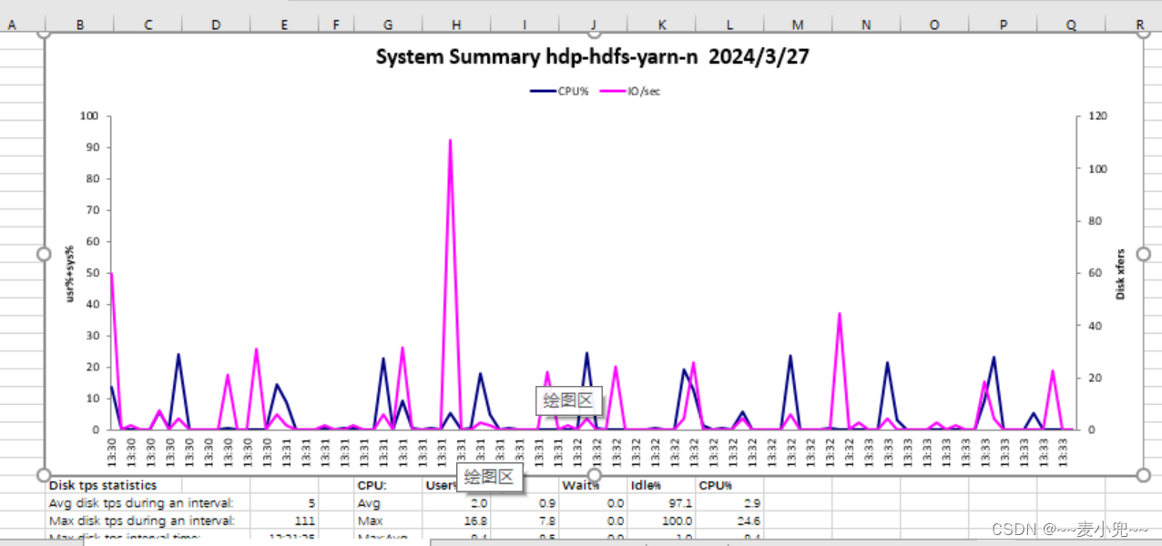
Task: Select column A header
Action: 13,25
